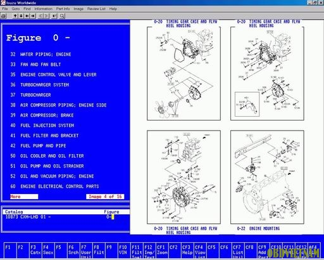Click the greyed-out next page chevron icon
324x260 pixels.
(47, 16)
